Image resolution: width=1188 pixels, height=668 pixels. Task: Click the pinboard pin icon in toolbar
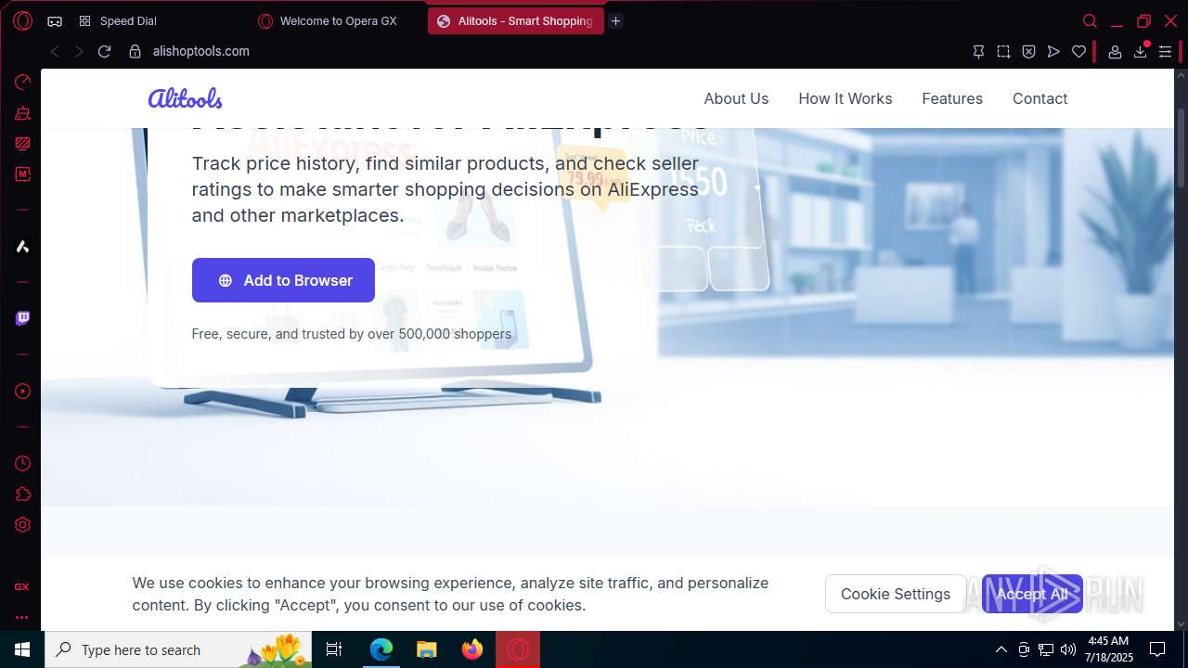(978, 52)
